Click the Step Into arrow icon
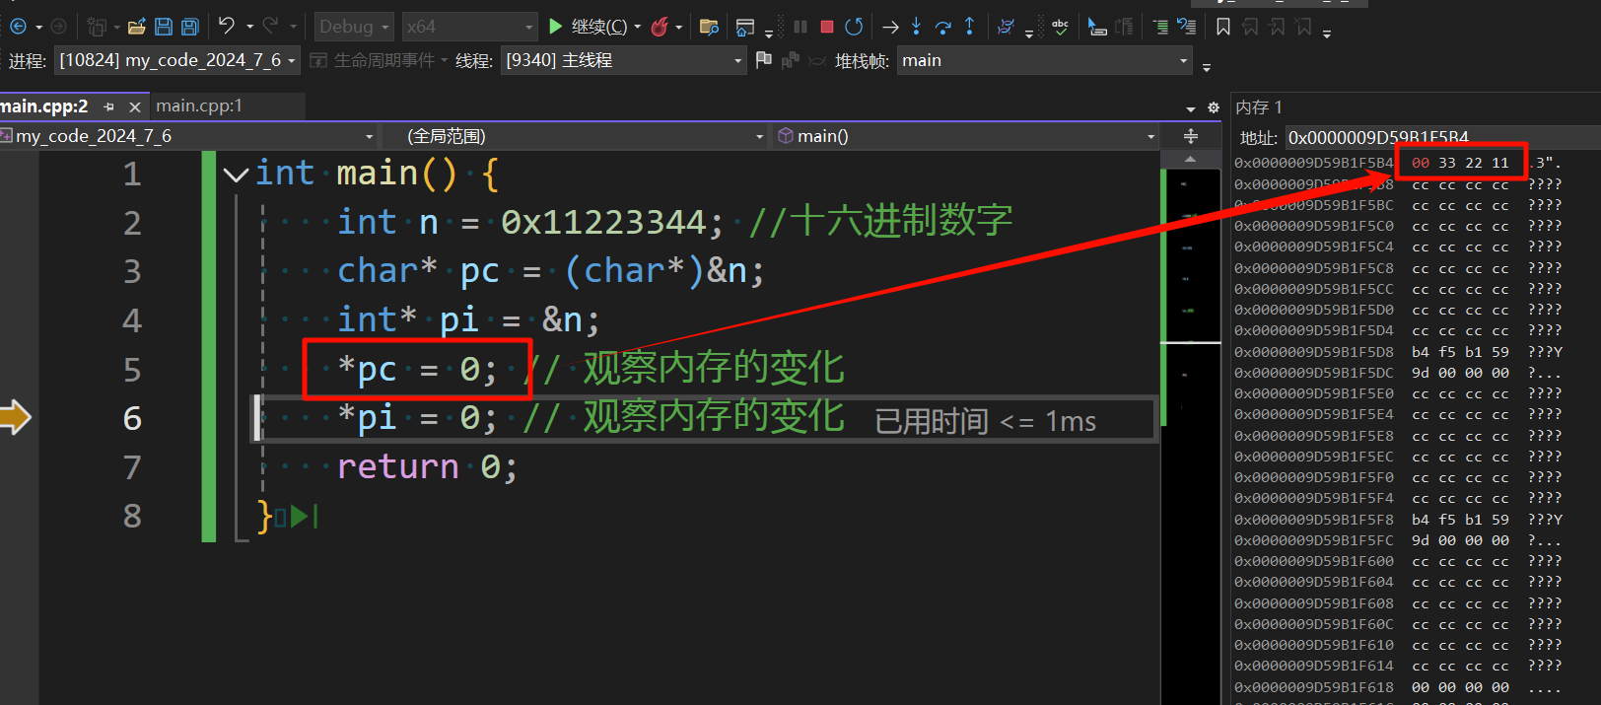This screenshot has height=705, width=1601. click(x=917, y=27)
